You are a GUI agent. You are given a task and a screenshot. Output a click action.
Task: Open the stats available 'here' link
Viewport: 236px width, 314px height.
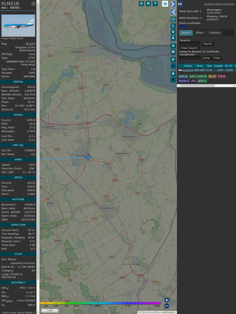182,26
